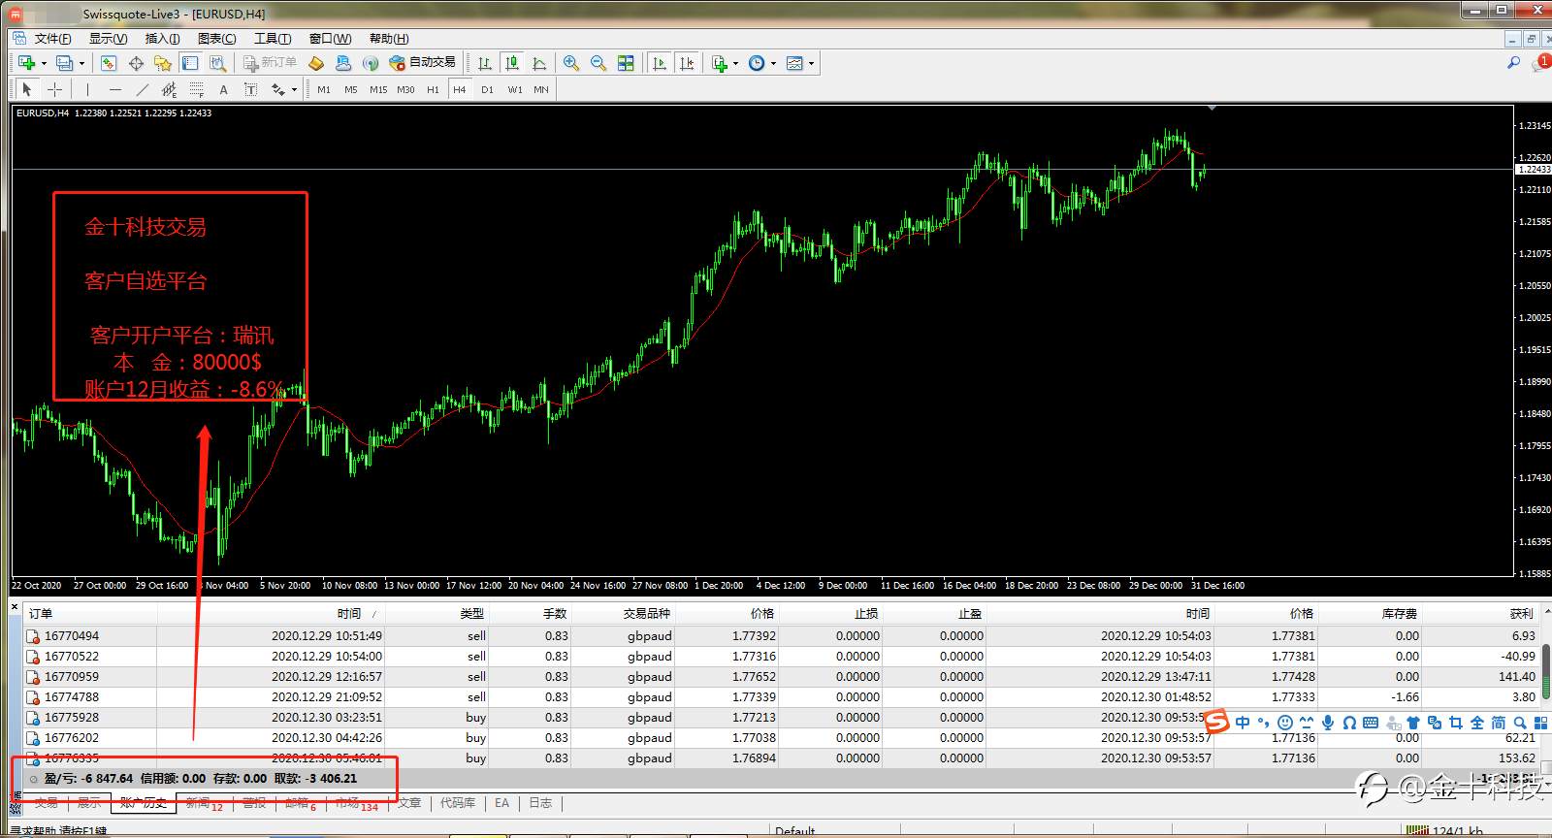Select the trendline tool
1552x838 pixels.
click(142, 89)
